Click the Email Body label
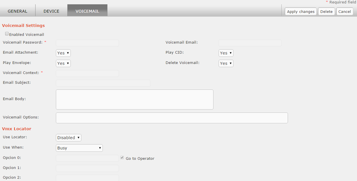 pos(14,99)
